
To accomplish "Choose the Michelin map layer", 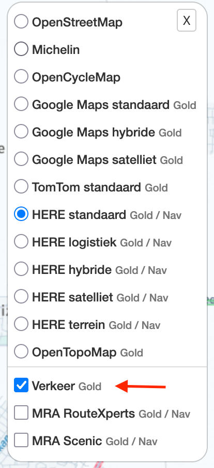I will tap(21, 49).
